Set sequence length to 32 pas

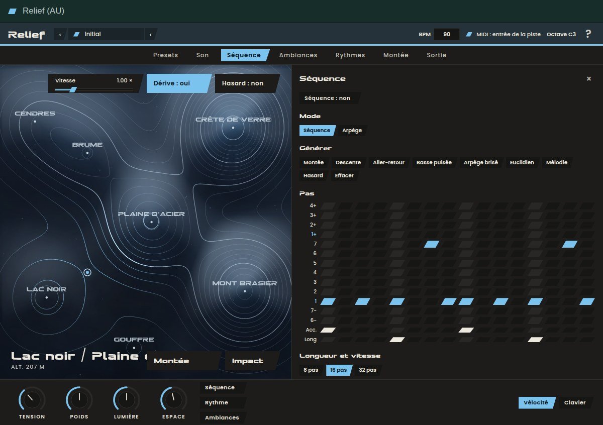pos(368,370)
